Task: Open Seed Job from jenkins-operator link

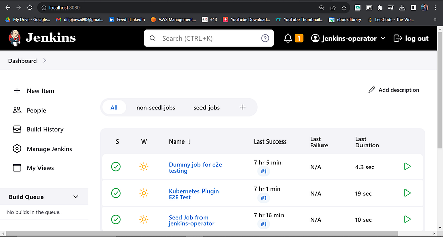Action: pyautogui.click(x=191, y=220)
